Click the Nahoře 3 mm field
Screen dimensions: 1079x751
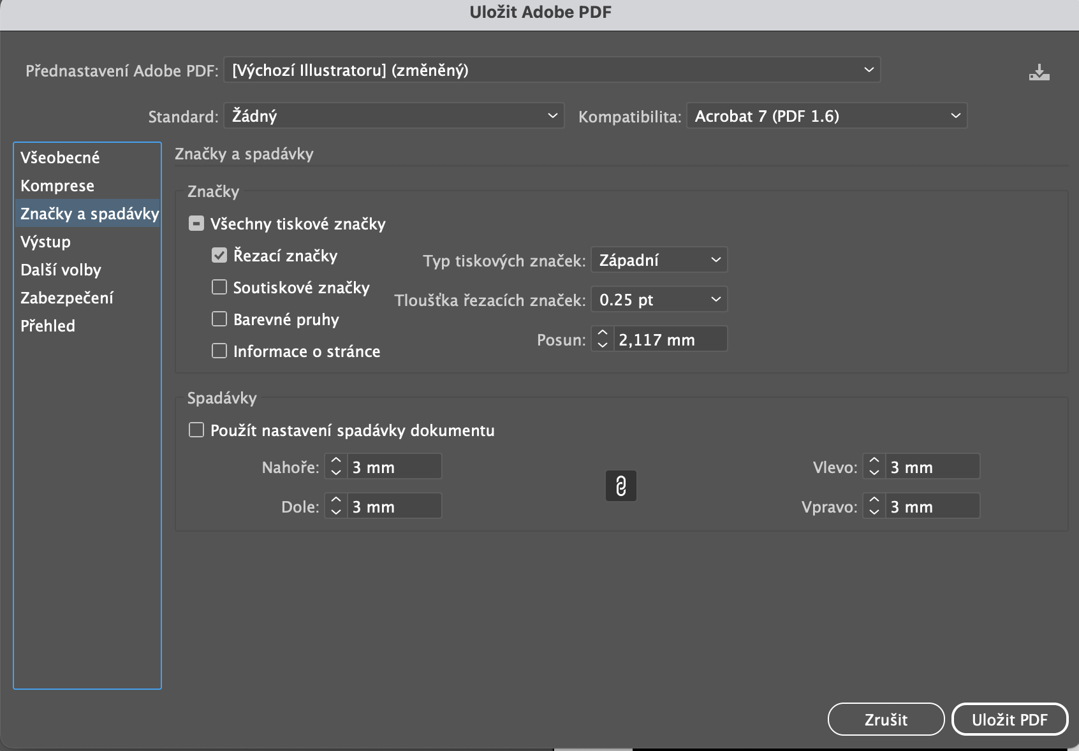(x=394, y=467)
